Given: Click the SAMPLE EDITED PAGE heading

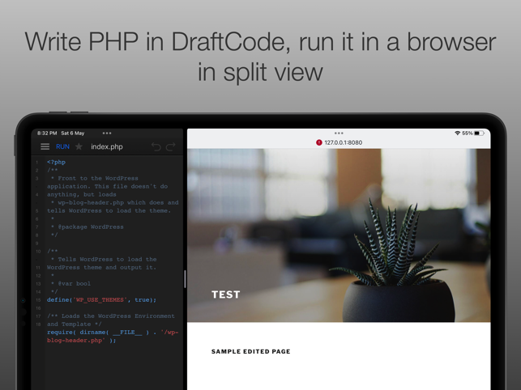Looking at the screenshot, I should [x=251, y=351].
